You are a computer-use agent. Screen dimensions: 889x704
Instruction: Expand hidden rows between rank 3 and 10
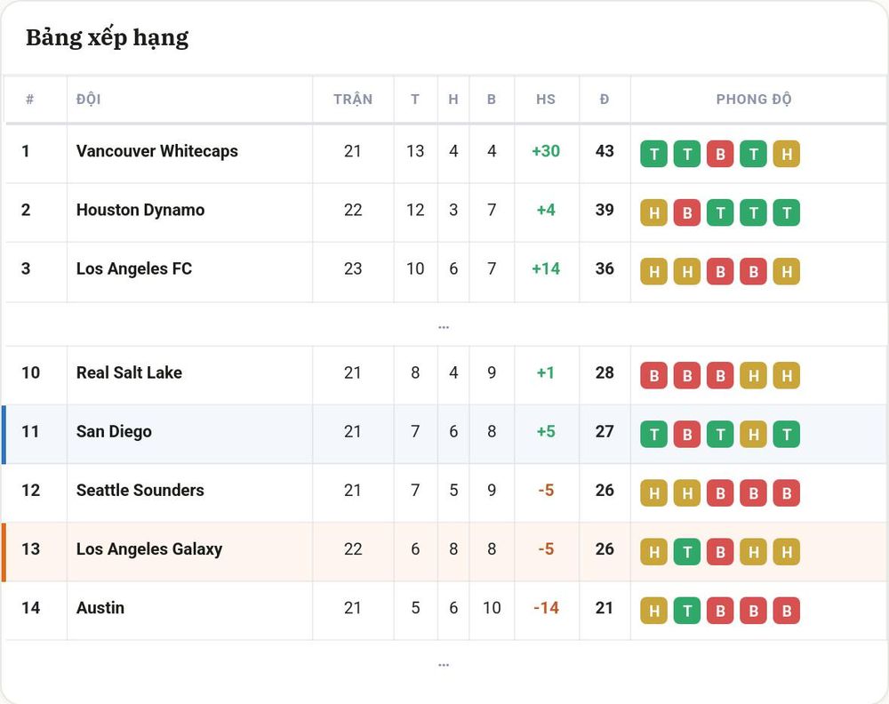click(444, 326)
